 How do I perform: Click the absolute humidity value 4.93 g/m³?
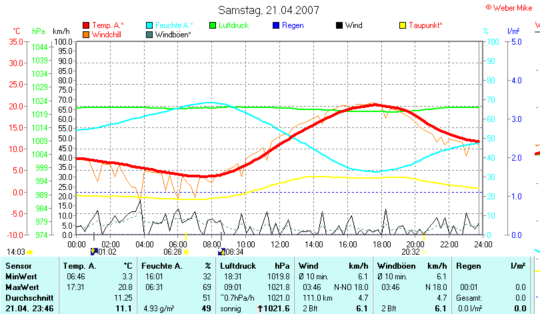[159, 309]
